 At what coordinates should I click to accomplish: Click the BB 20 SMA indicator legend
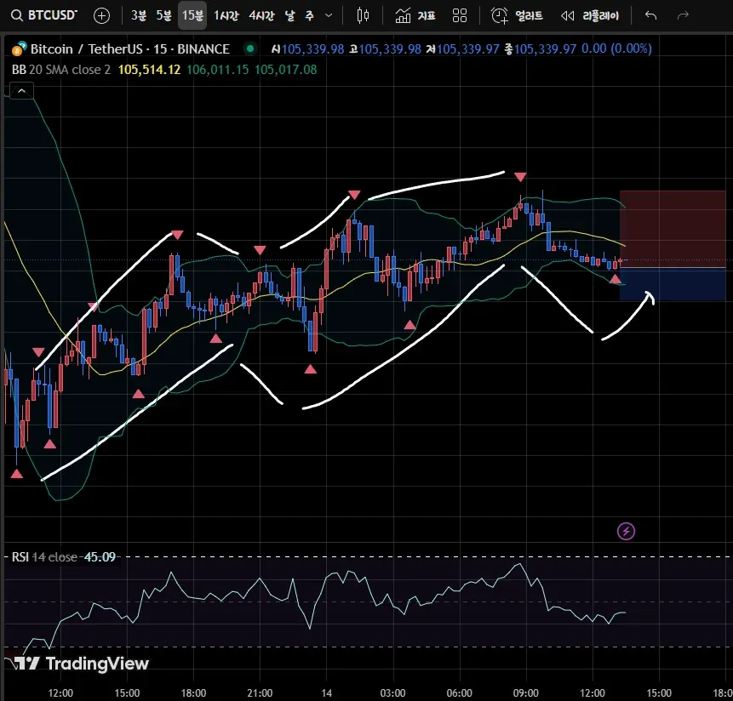coord(61,69)
